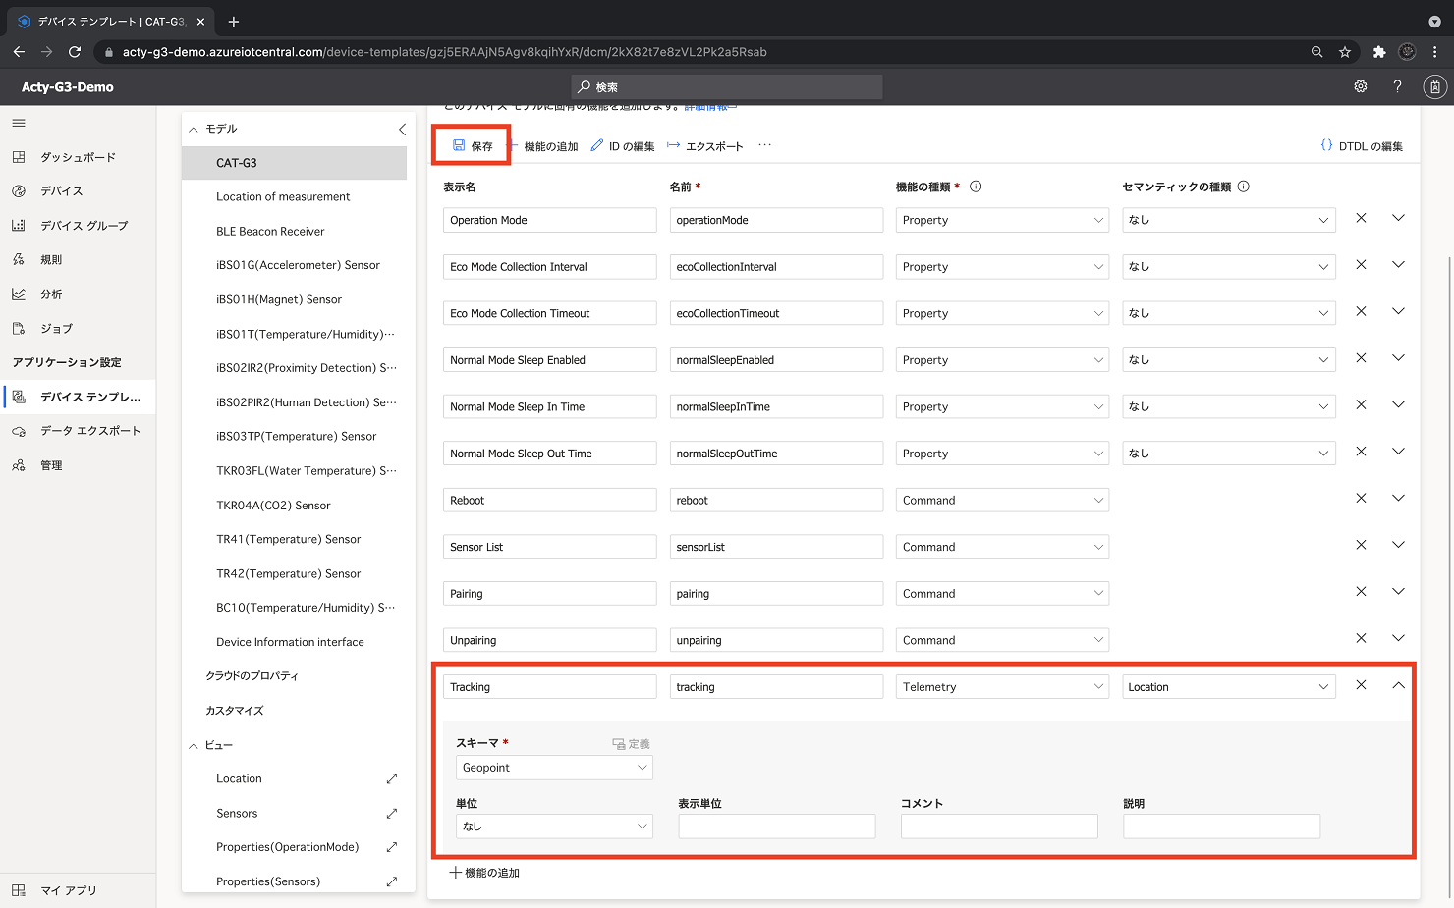1454x908 pixels.
Task: Click ID の編集 in toolbar
Action: pyautogui.click(x=623, y=146)
